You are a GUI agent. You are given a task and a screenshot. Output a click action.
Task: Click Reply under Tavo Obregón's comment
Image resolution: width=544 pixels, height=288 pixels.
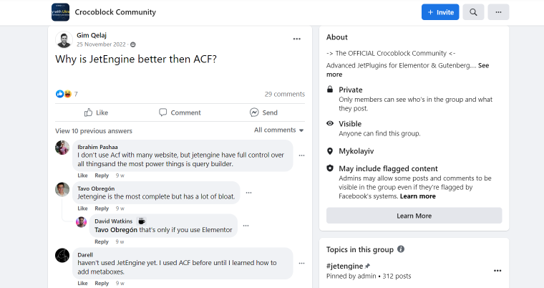[x=102, y=208]
